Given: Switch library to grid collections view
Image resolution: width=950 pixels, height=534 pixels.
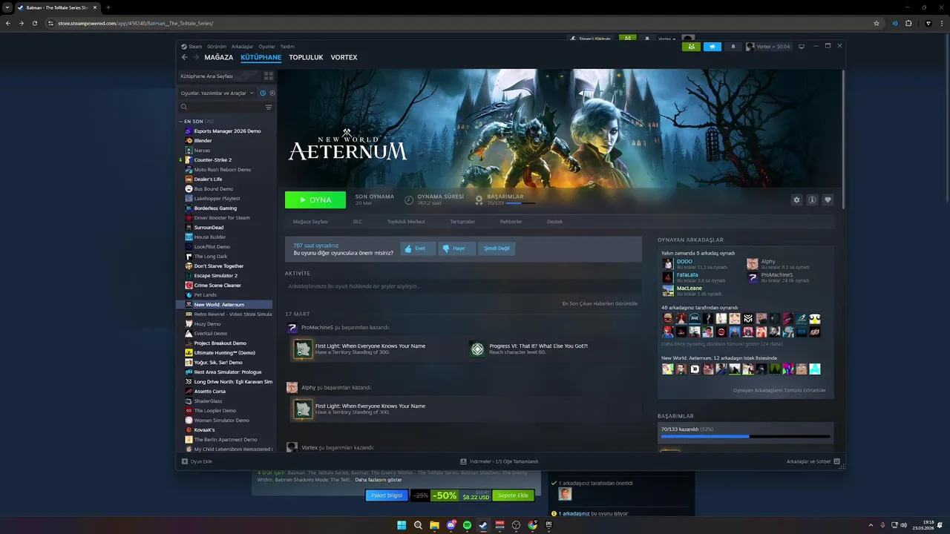Looking at the screenshot, I should [269, 76].
